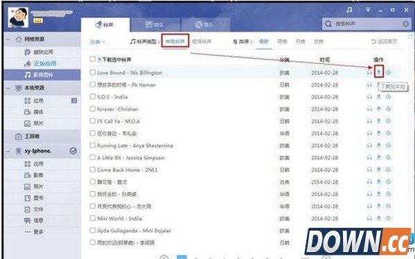Click inside the ringtone search field

tap(367, 24)
